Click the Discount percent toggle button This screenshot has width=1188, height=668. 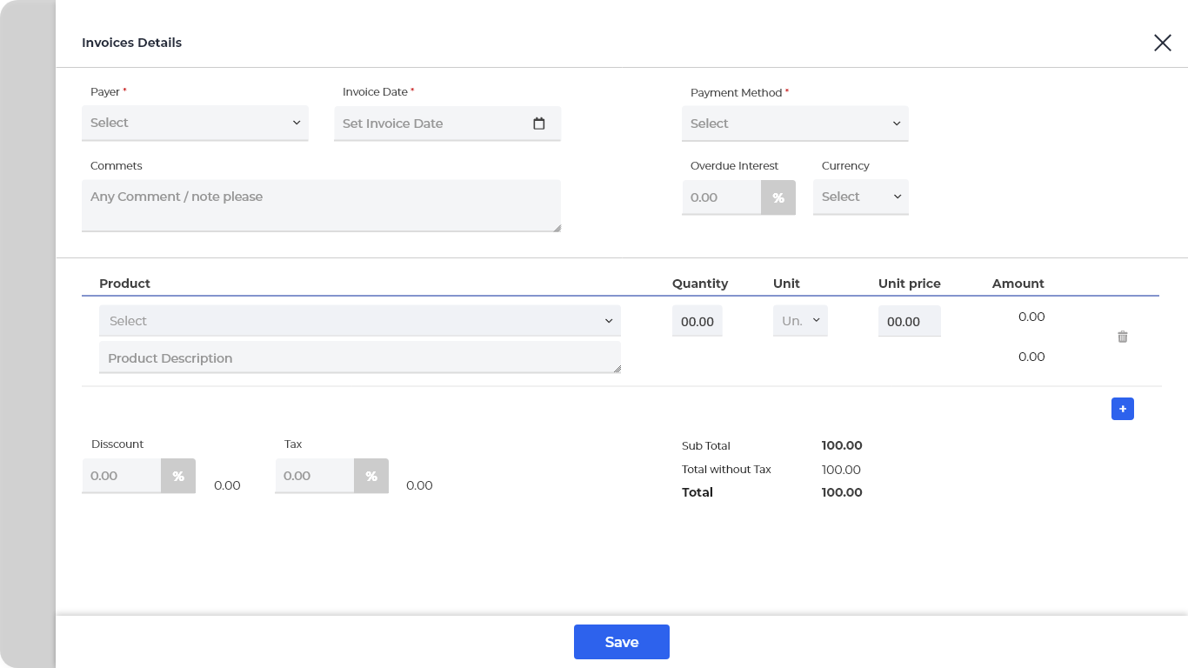[x=177, y=476]
